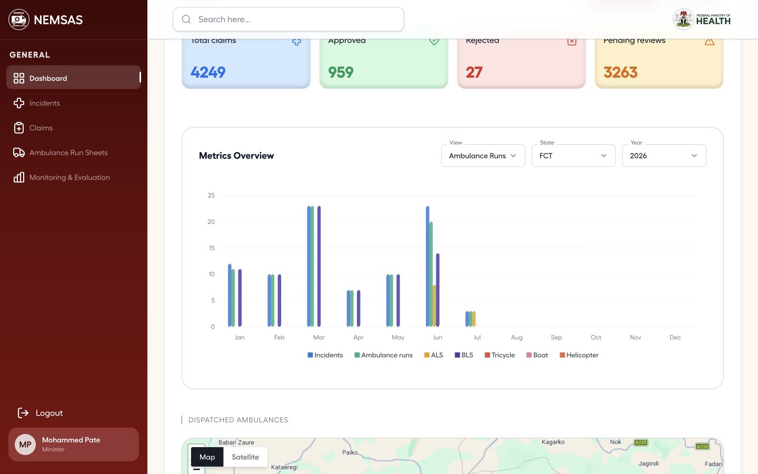Open the Claims section
Image resolution: width=758 pixels, height=474 pixels.
[74, 128]
